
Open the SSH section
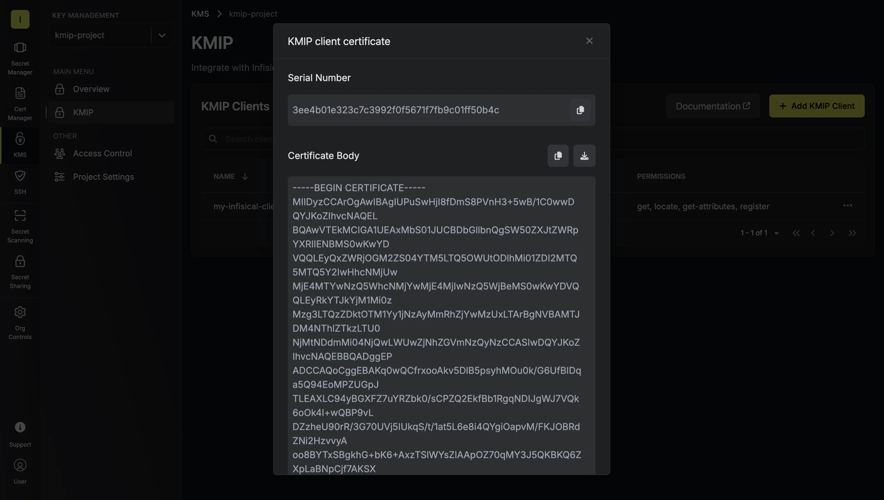point(20,182)
